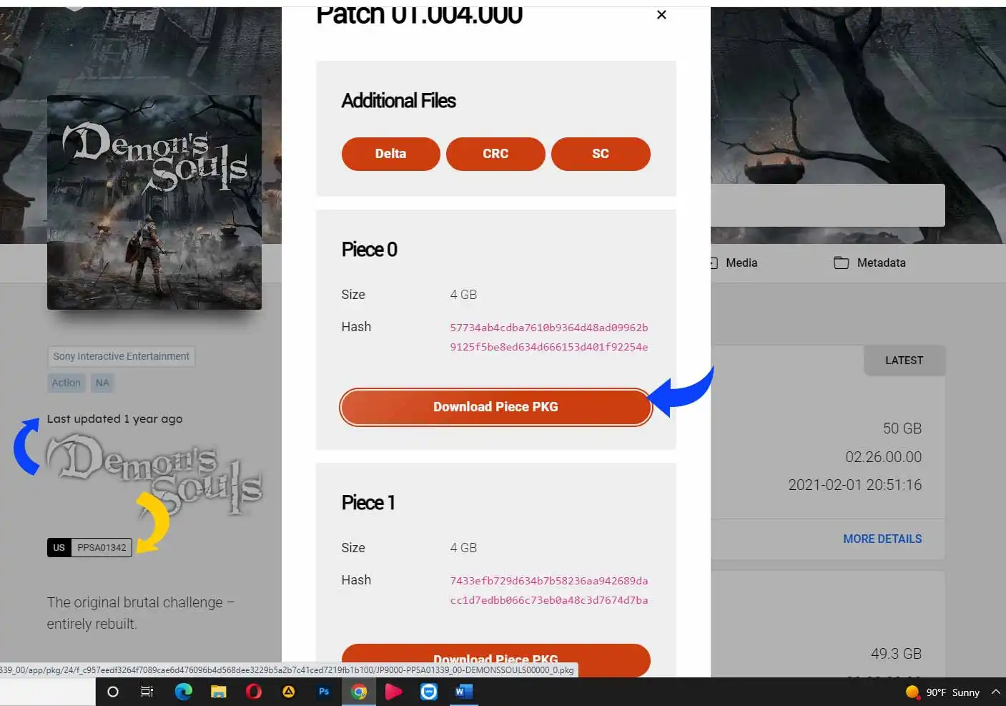Image resolution: width=1006 pixels, height=706 pixels.
Task: Click the Delta additional file button
Action: [x=390, y=154]
